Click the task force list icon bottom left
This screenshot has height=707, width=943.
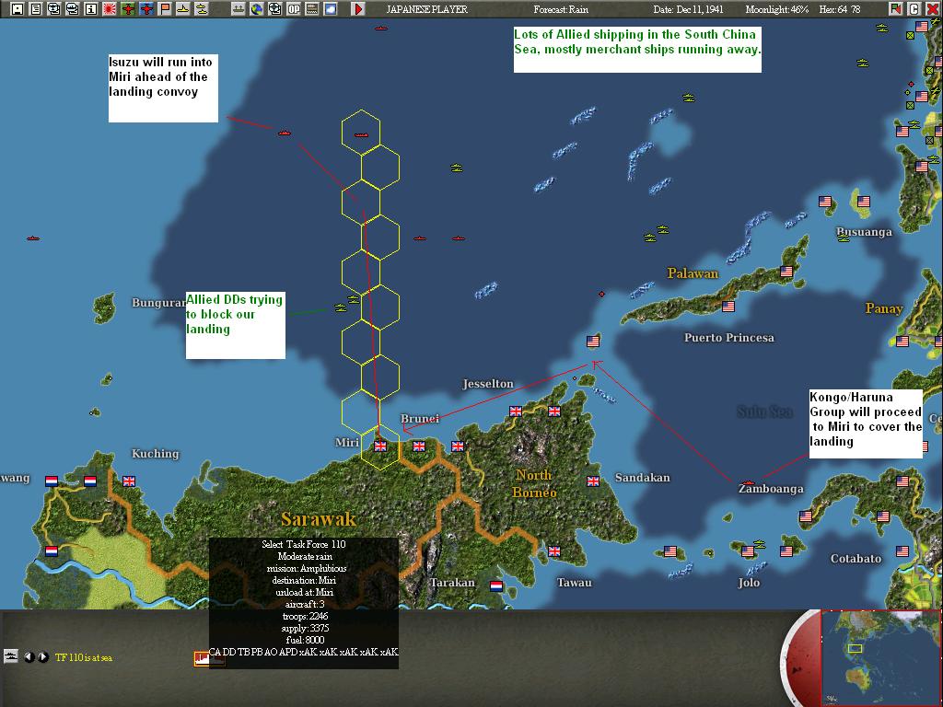tap(11, 655)
